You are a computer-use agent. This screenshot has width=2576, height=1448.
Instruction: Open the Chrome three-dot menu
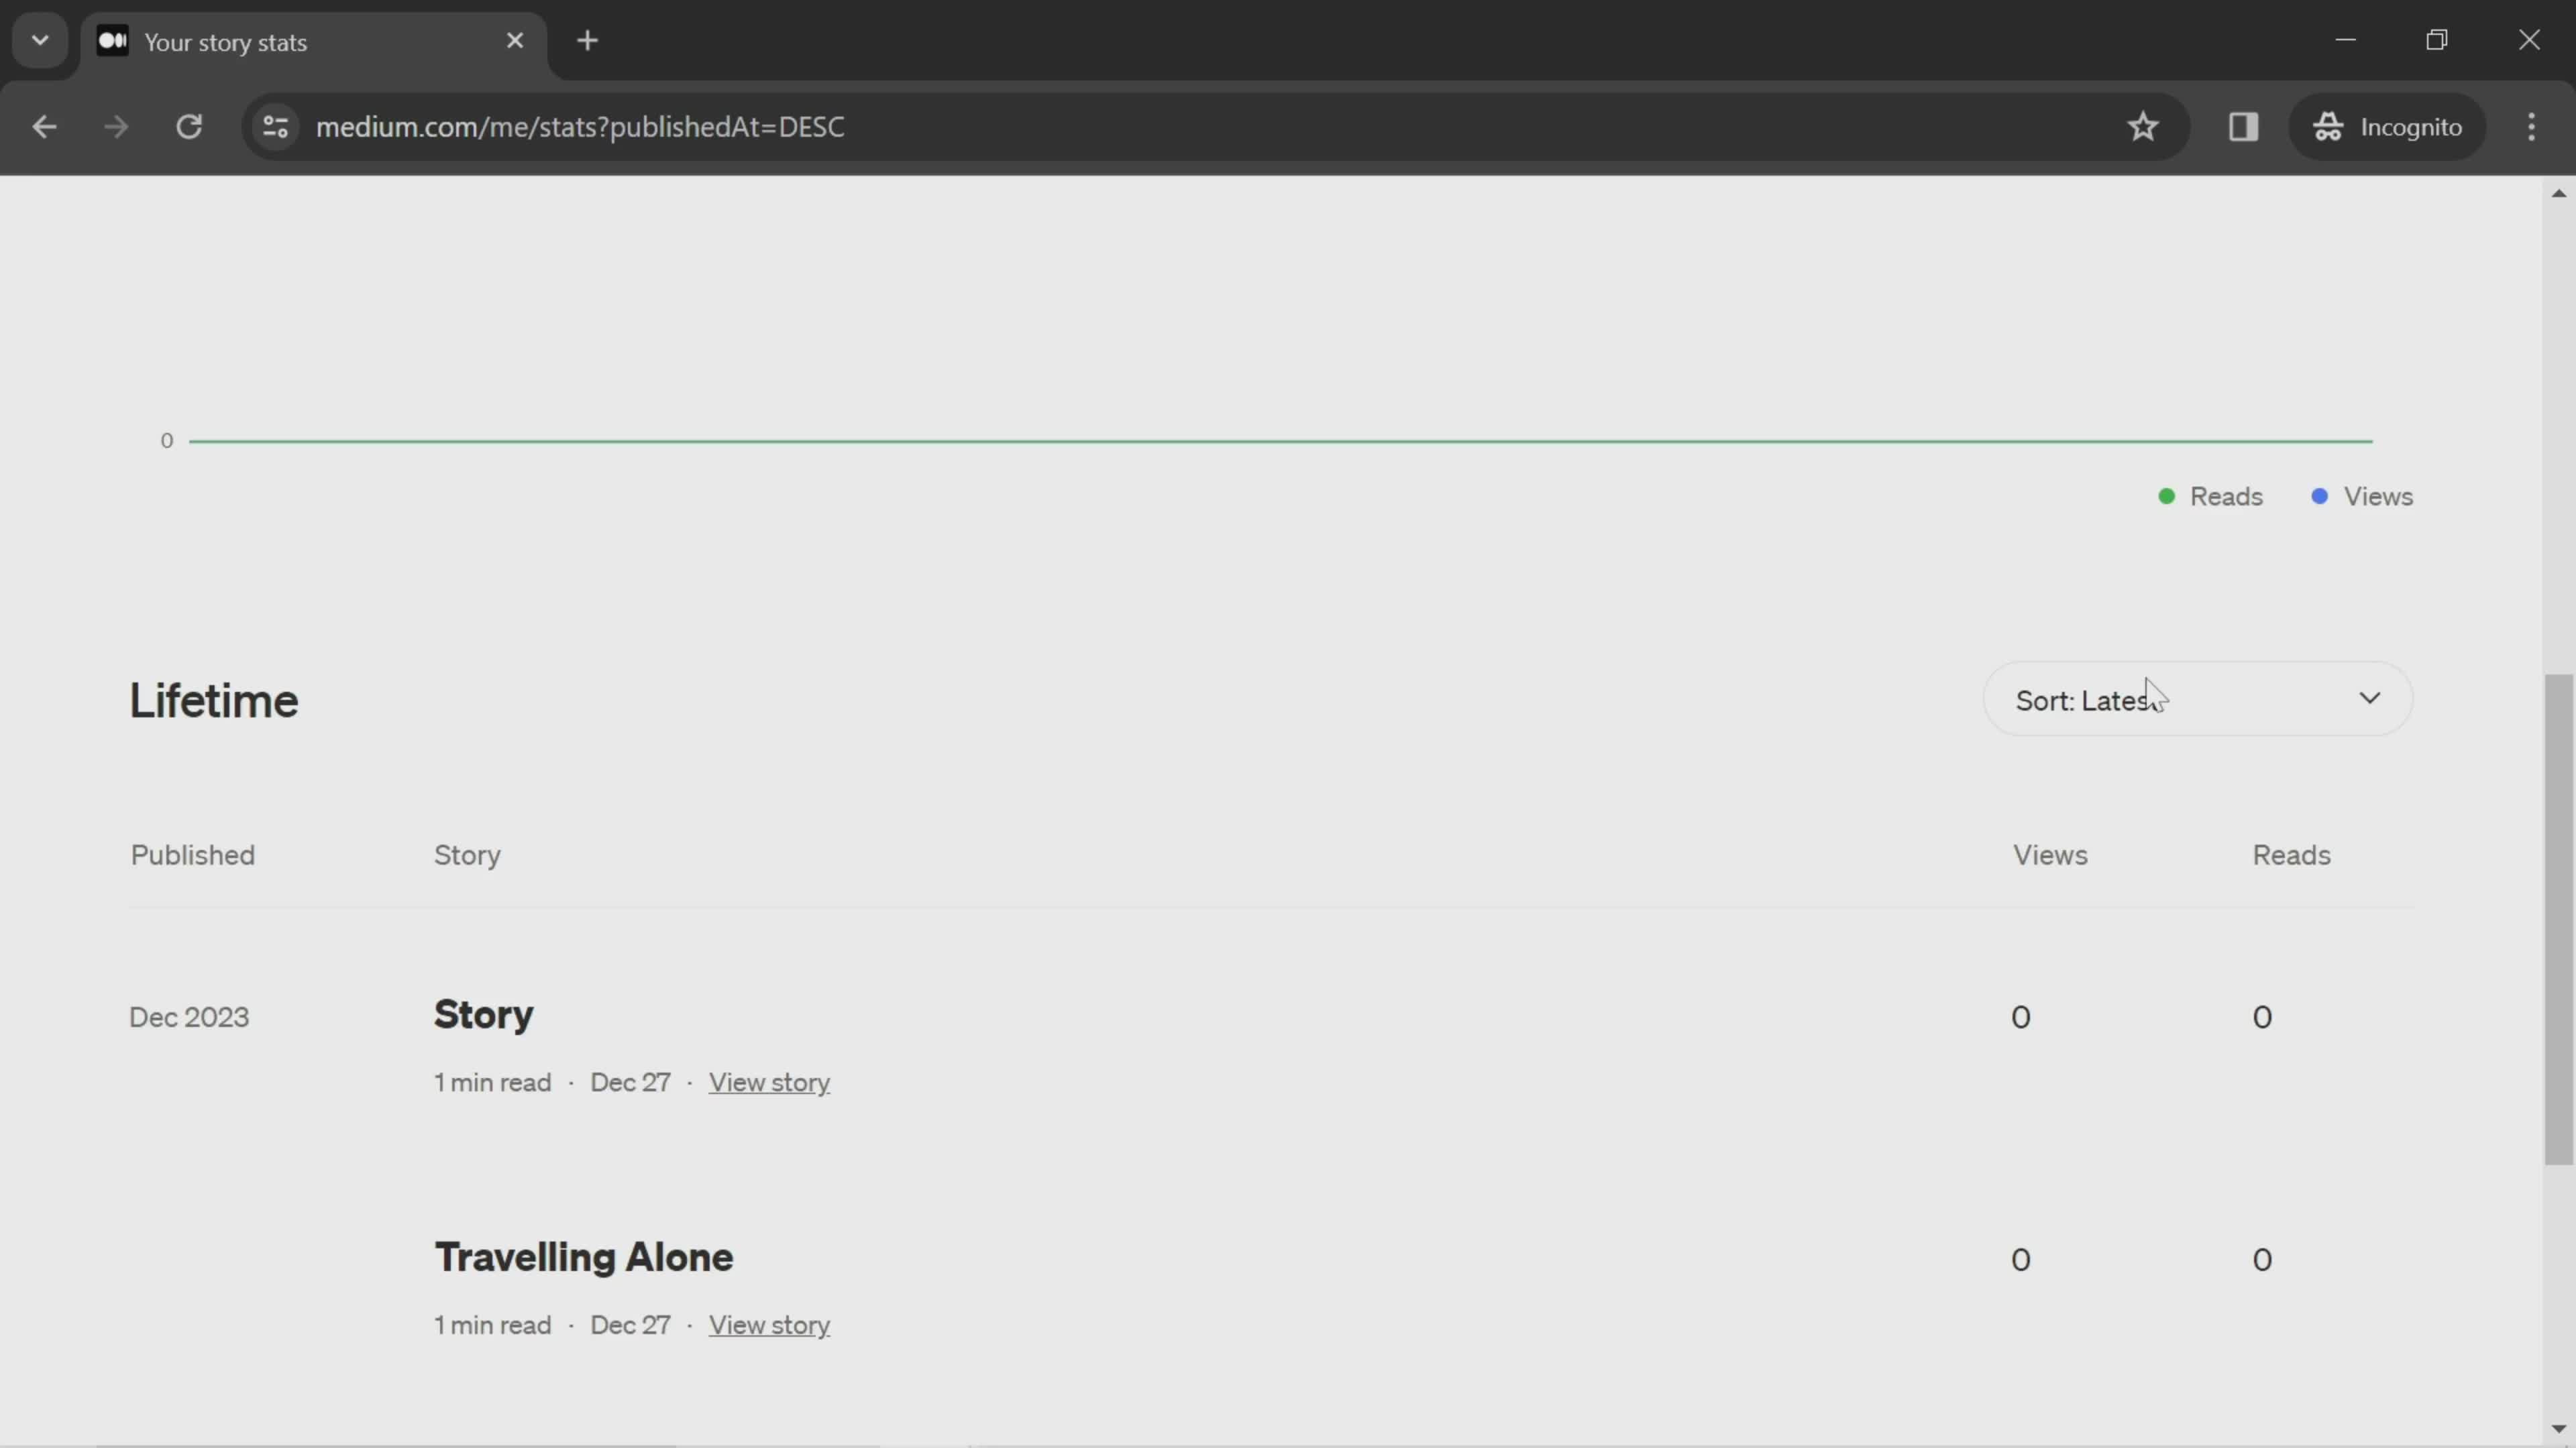pos(2531,127)
